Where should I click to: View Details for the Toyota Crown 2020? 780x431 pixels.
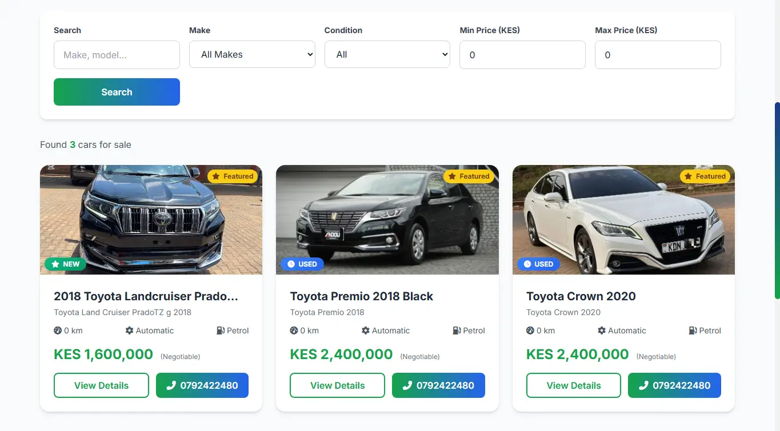tap(573, 385)
